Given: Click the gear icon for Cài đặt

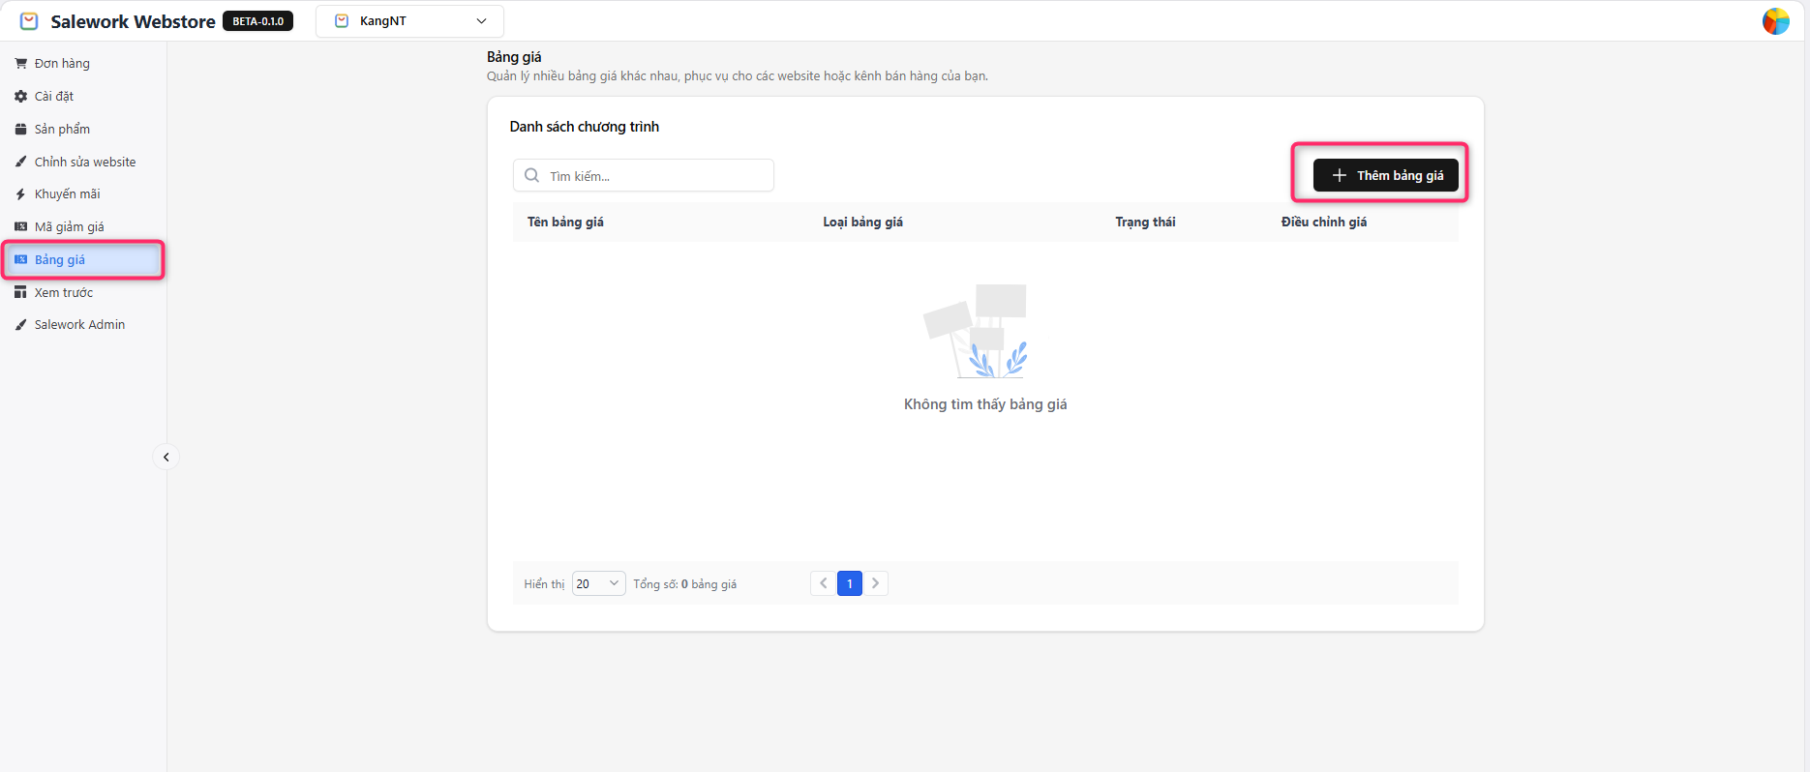Looking at the screenshot, I should pyautogui.click(x=20, y=97).
